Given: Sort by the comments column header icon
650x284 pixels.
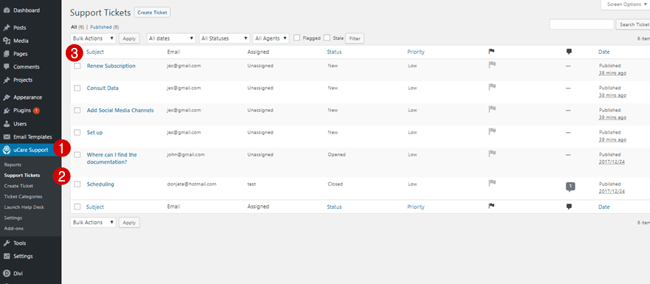Looking at the screenshot, I should [569, 52].
